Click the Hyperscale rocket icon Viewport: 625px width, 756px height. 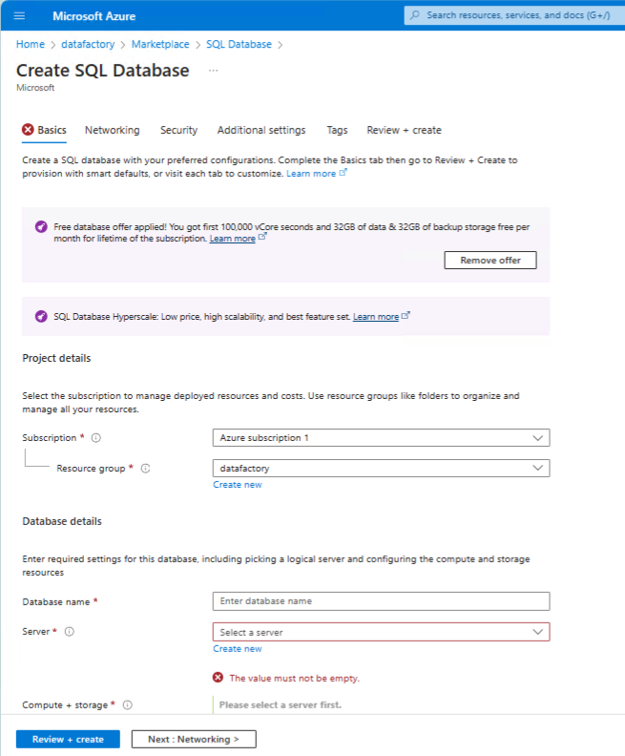pos(41,316)
